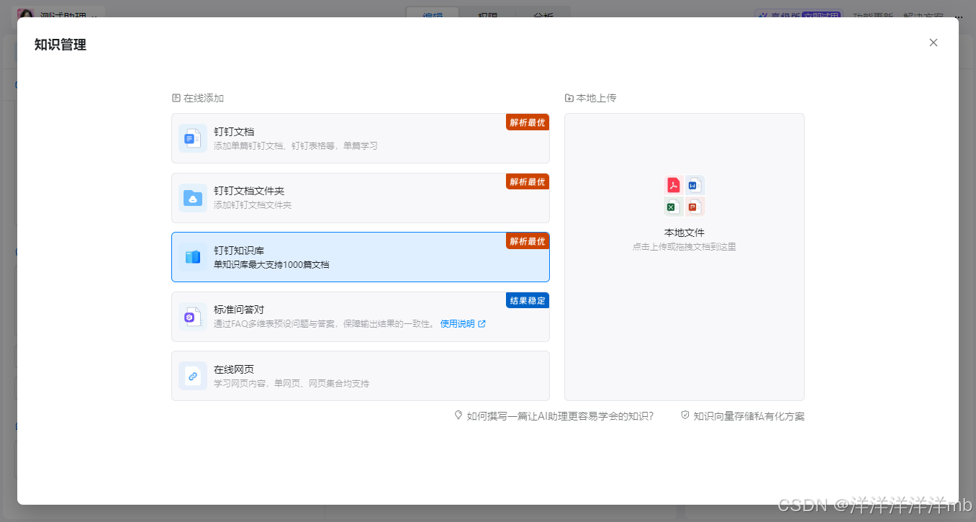Click the external-link icon beside 使用说明
The image size is (976, 522).
pos(482,324)
